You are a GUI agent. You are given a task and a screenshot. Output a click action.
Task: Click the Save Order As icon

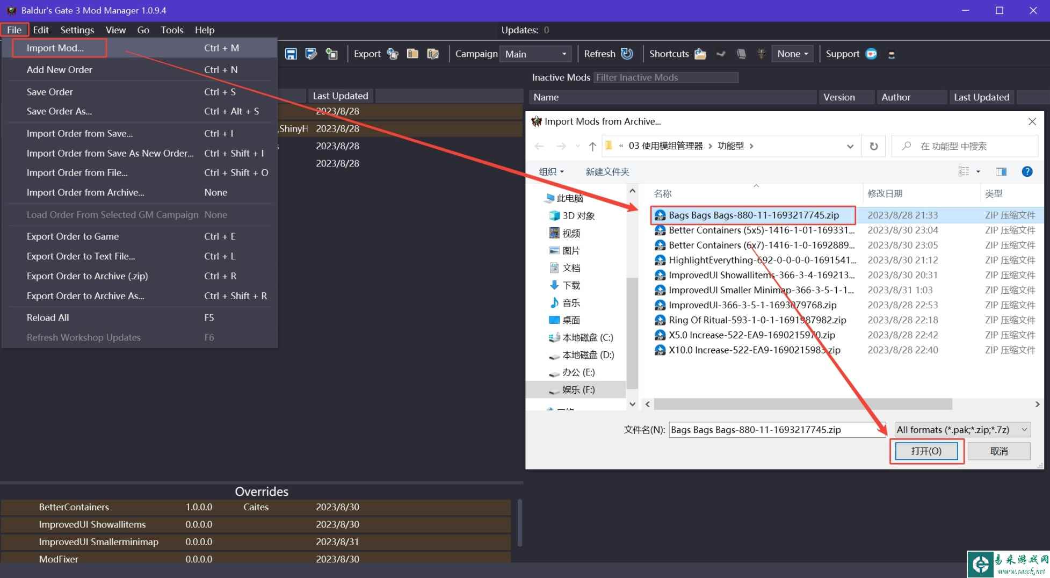pos(311,54)
